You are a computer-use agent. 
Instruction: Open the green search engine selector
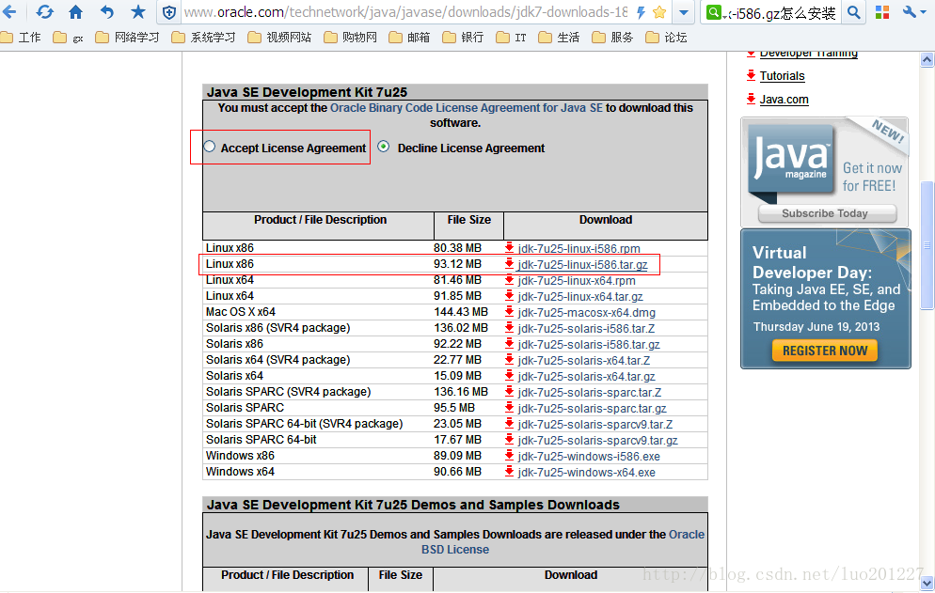tap(714, 12)
